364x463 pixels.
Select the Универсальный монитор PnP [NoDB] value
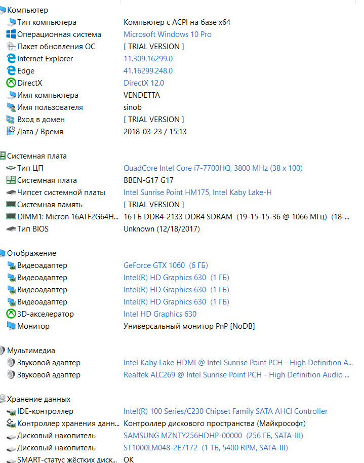(x=189, y=326)
